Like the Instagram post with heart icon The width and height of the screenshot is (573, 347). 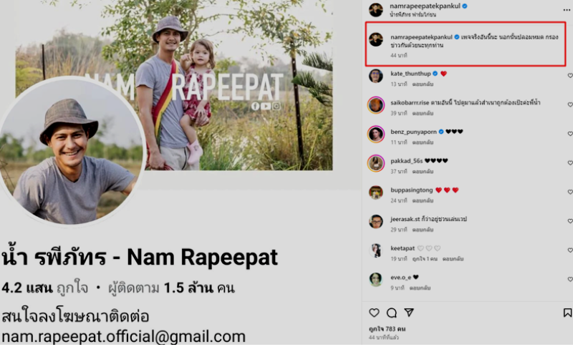click(374, 313)
